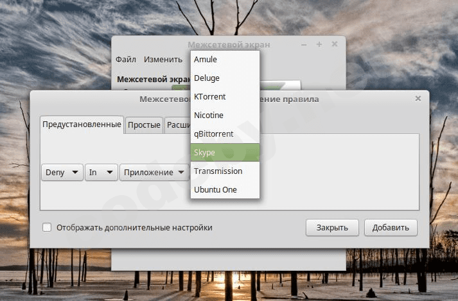Switch to the Расширенные tab
Screen dimensions: 458x301
click(x=178, y=125)
